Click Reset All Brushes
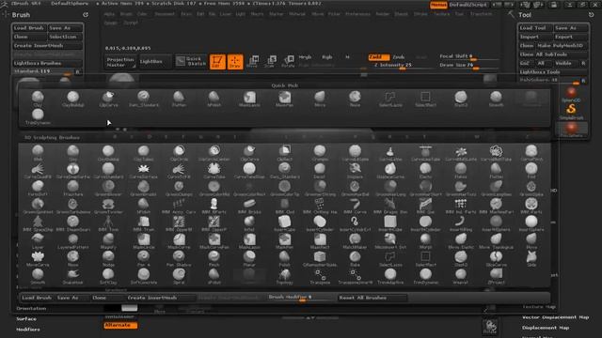 click(x=372, y=298)
